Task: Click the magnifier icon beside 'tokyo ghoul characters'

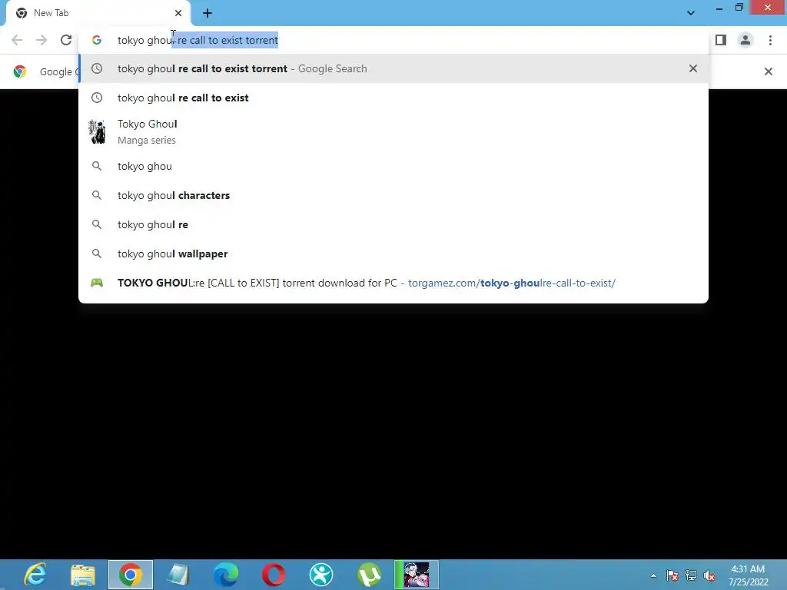Action: 97,195
